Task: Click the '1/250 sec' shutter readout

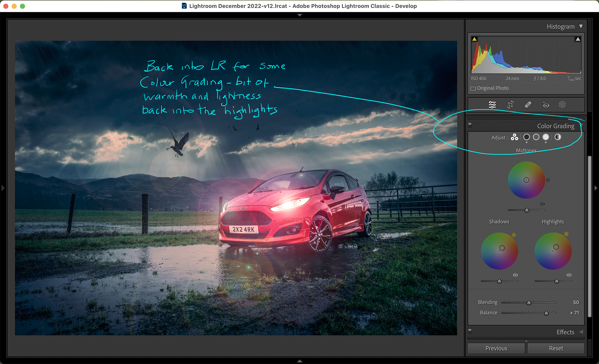Action: 574,79
